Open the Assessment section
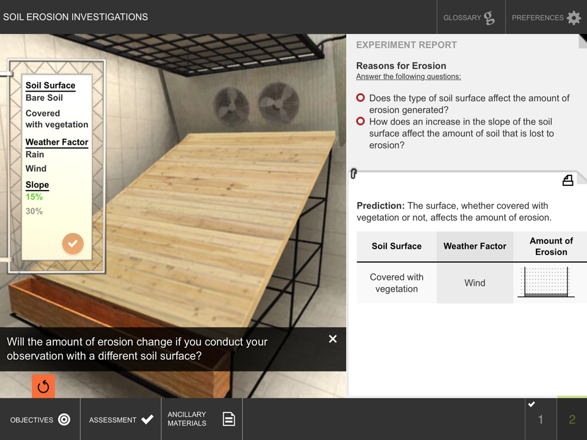This screenshot has width=587, height=440. click(120, 419)
